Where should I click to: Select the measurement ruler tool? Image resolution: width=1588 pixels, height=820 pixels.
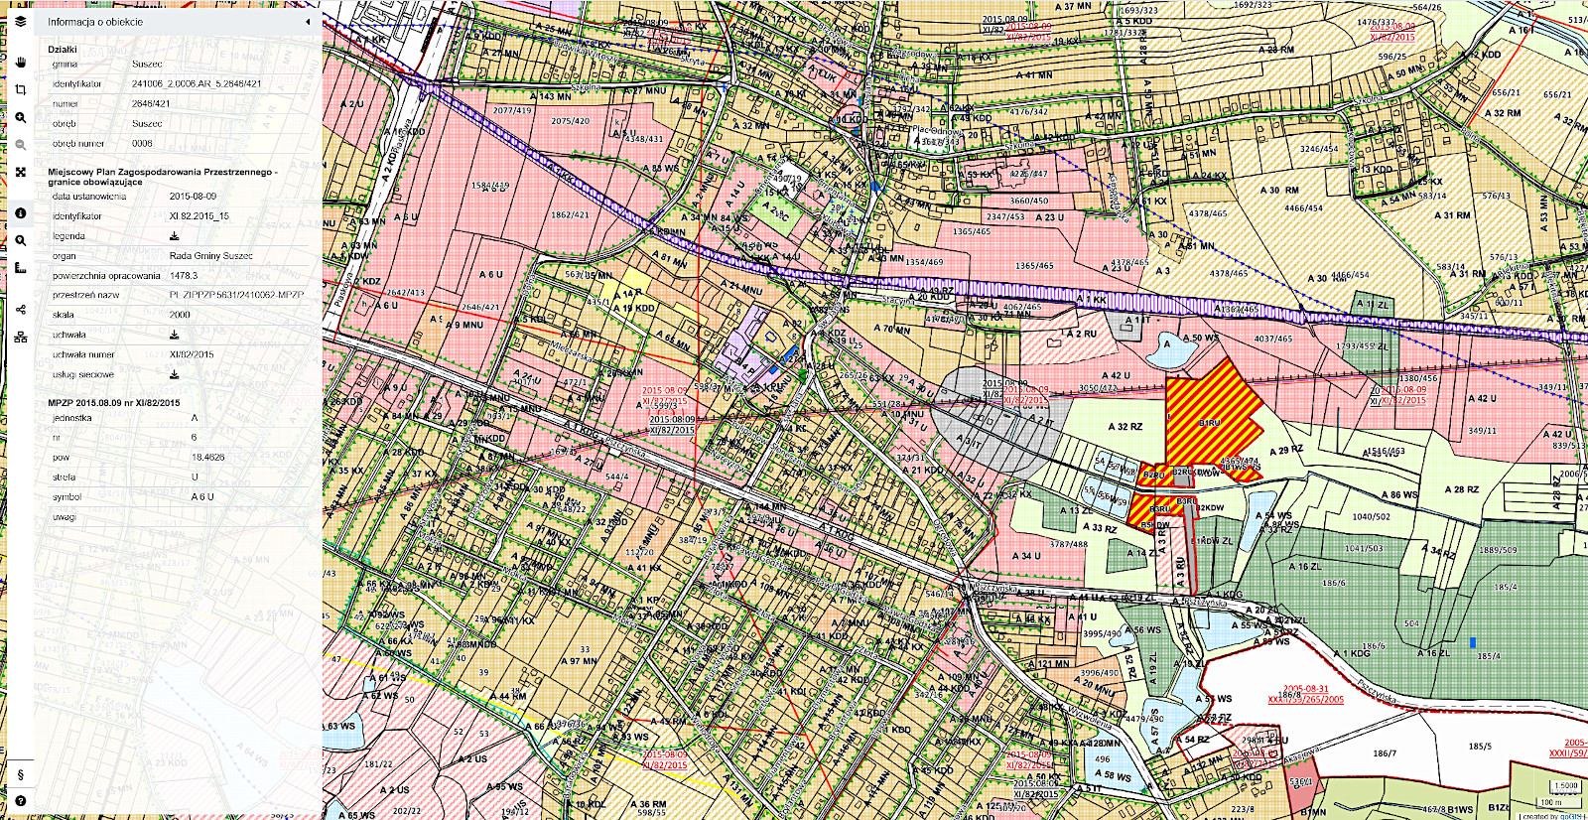pyautogui.click(x=20, y=268)
